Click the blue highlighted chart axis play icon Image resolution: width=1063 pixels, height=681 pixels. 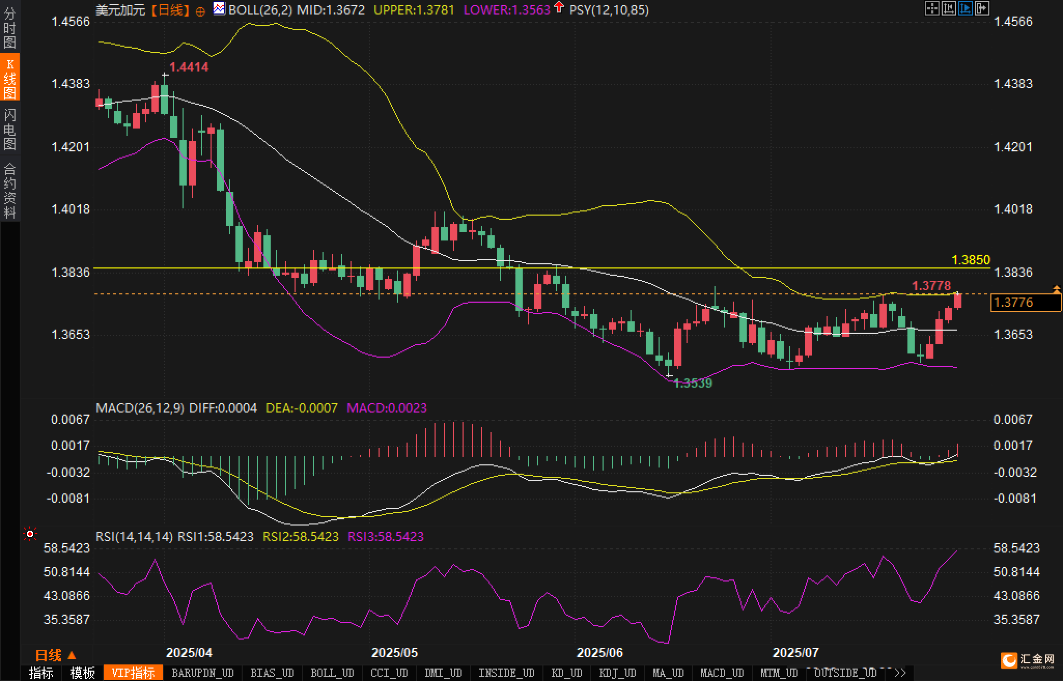(965, 8)
